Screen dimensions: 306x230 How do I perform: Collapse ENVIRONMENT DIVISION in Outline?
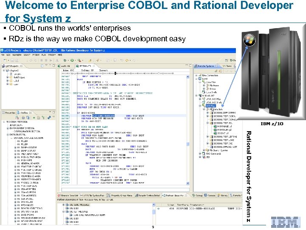pyautogui.click(x=7, y=128)
